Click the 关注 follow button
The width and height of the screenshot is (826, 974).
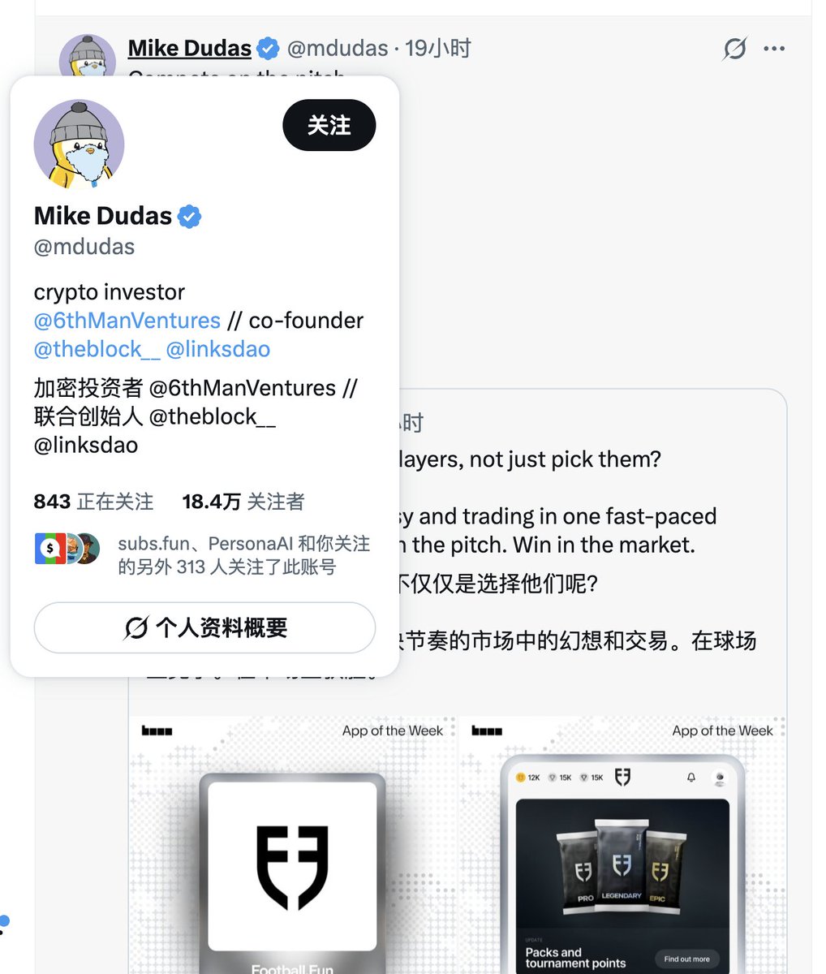[x=329, y=125]
